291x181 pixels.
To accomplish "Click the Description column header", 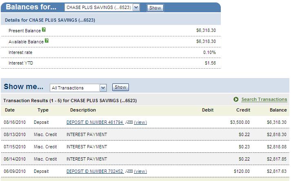I will (83, 110).
